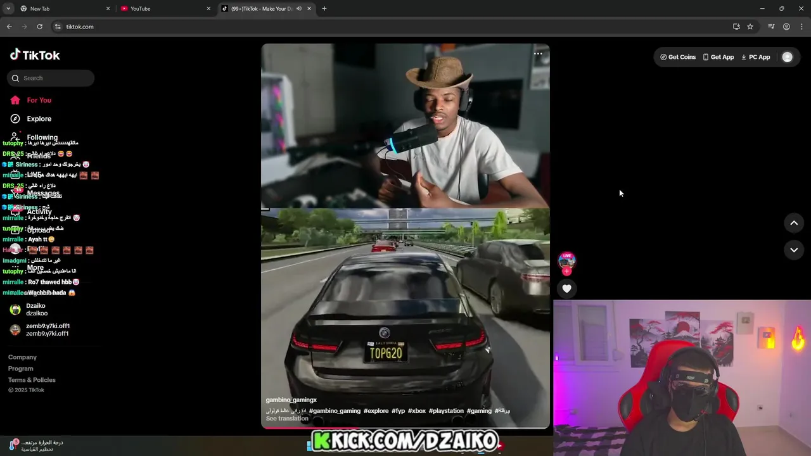
Task: Open the zemb9.y7ki.off1 followed account
Action: tap(39, 329)
